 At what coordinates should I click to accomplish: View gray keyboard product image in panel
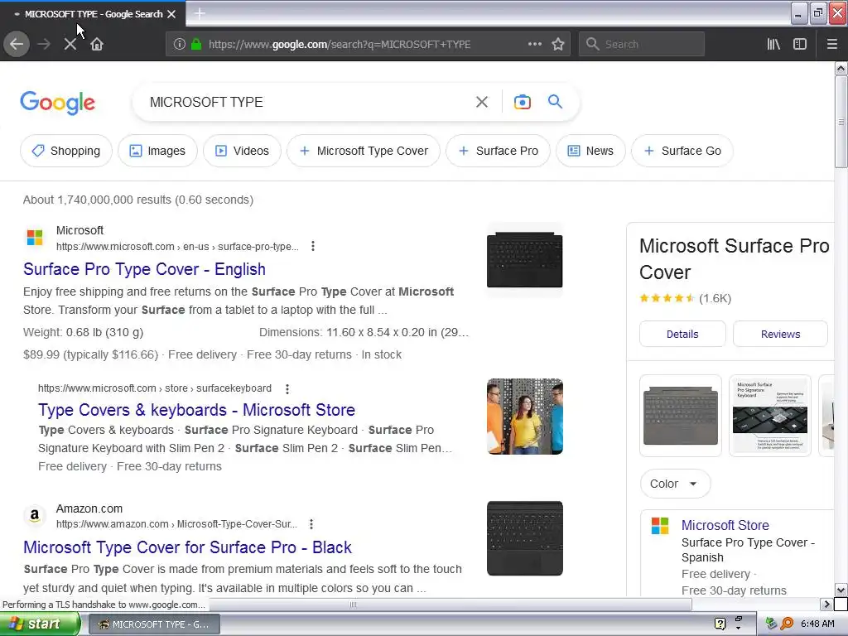point(681,416)
